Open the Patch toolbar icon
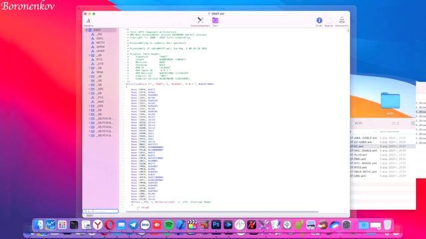Screen dimensions: 426x239 click(215, 21)
